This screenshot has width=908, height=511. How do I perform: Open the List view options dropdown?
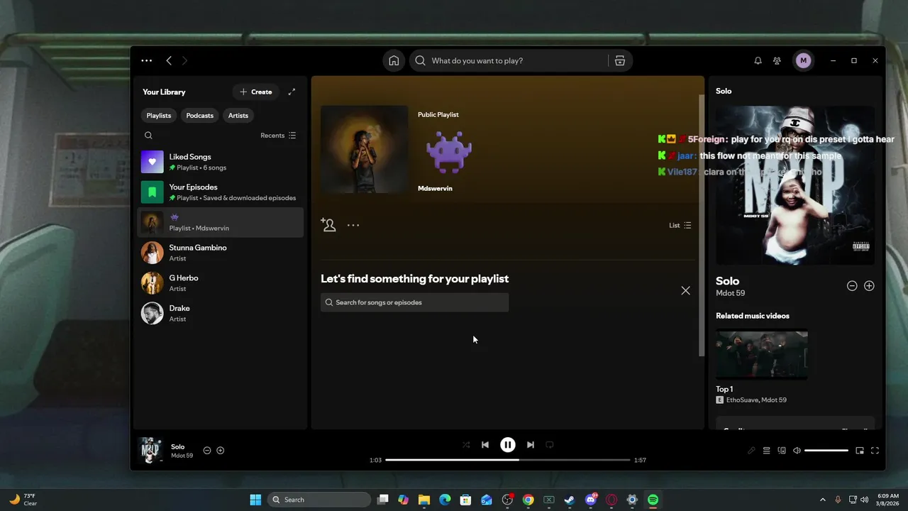680,226
